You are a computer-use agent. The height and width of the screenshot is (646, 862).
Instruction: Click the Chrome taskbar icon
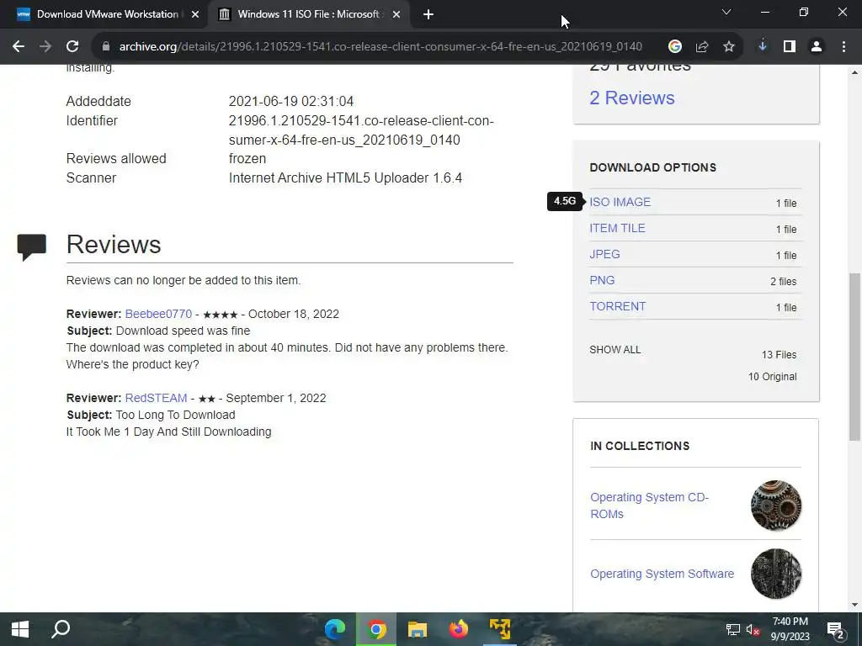point(376,629)
